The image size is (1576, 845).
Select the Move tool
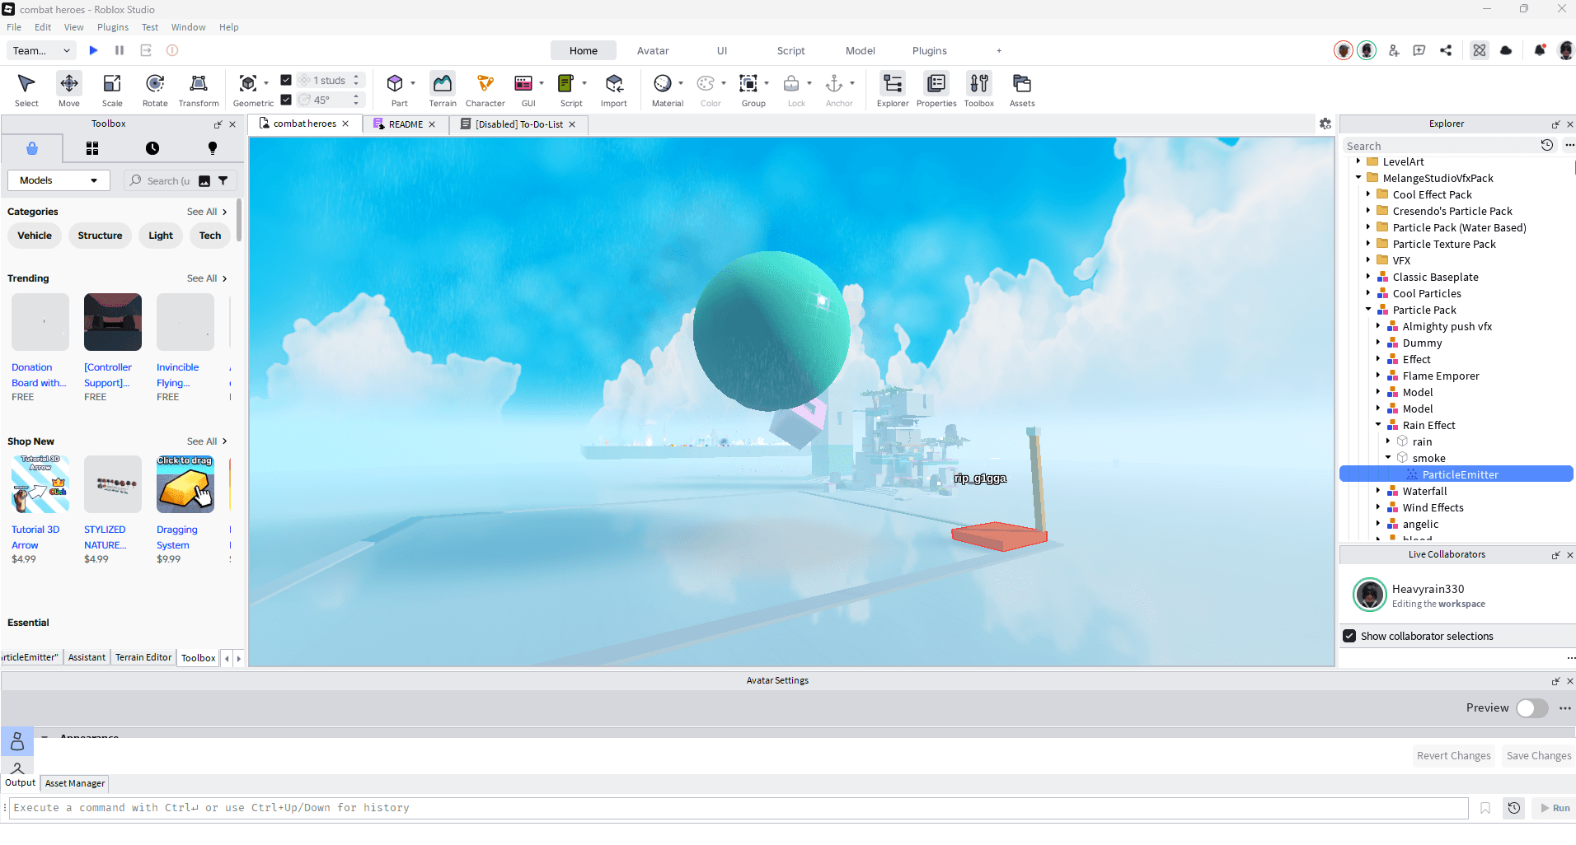[x=69, y=89]
